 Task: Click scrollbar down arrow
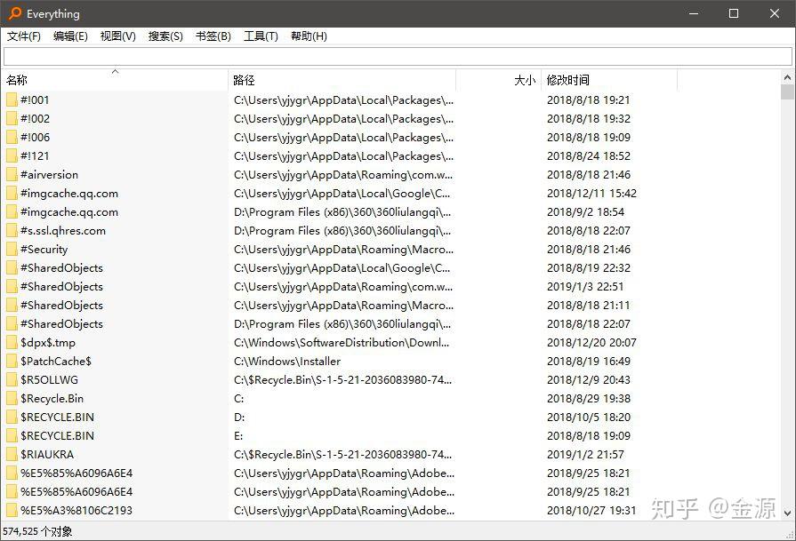787,513
